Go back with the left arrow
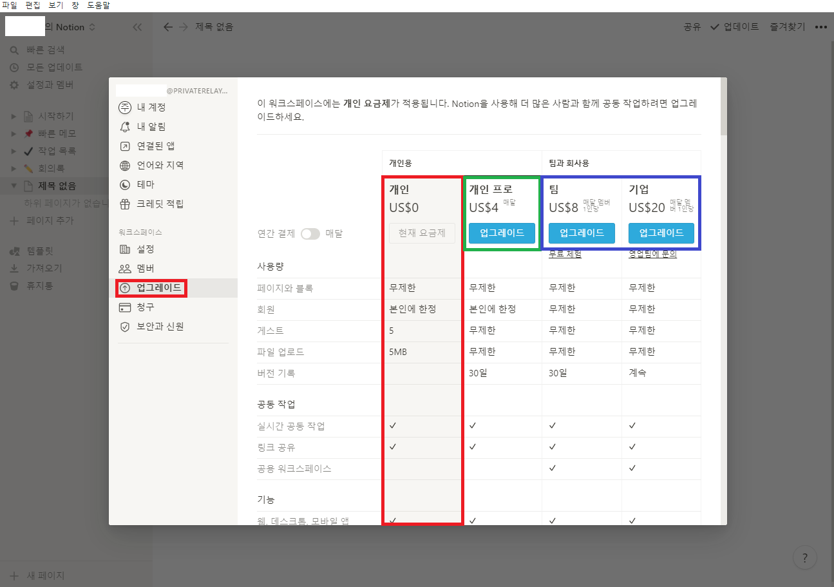 pyautogui.click(x=168, y=27)
